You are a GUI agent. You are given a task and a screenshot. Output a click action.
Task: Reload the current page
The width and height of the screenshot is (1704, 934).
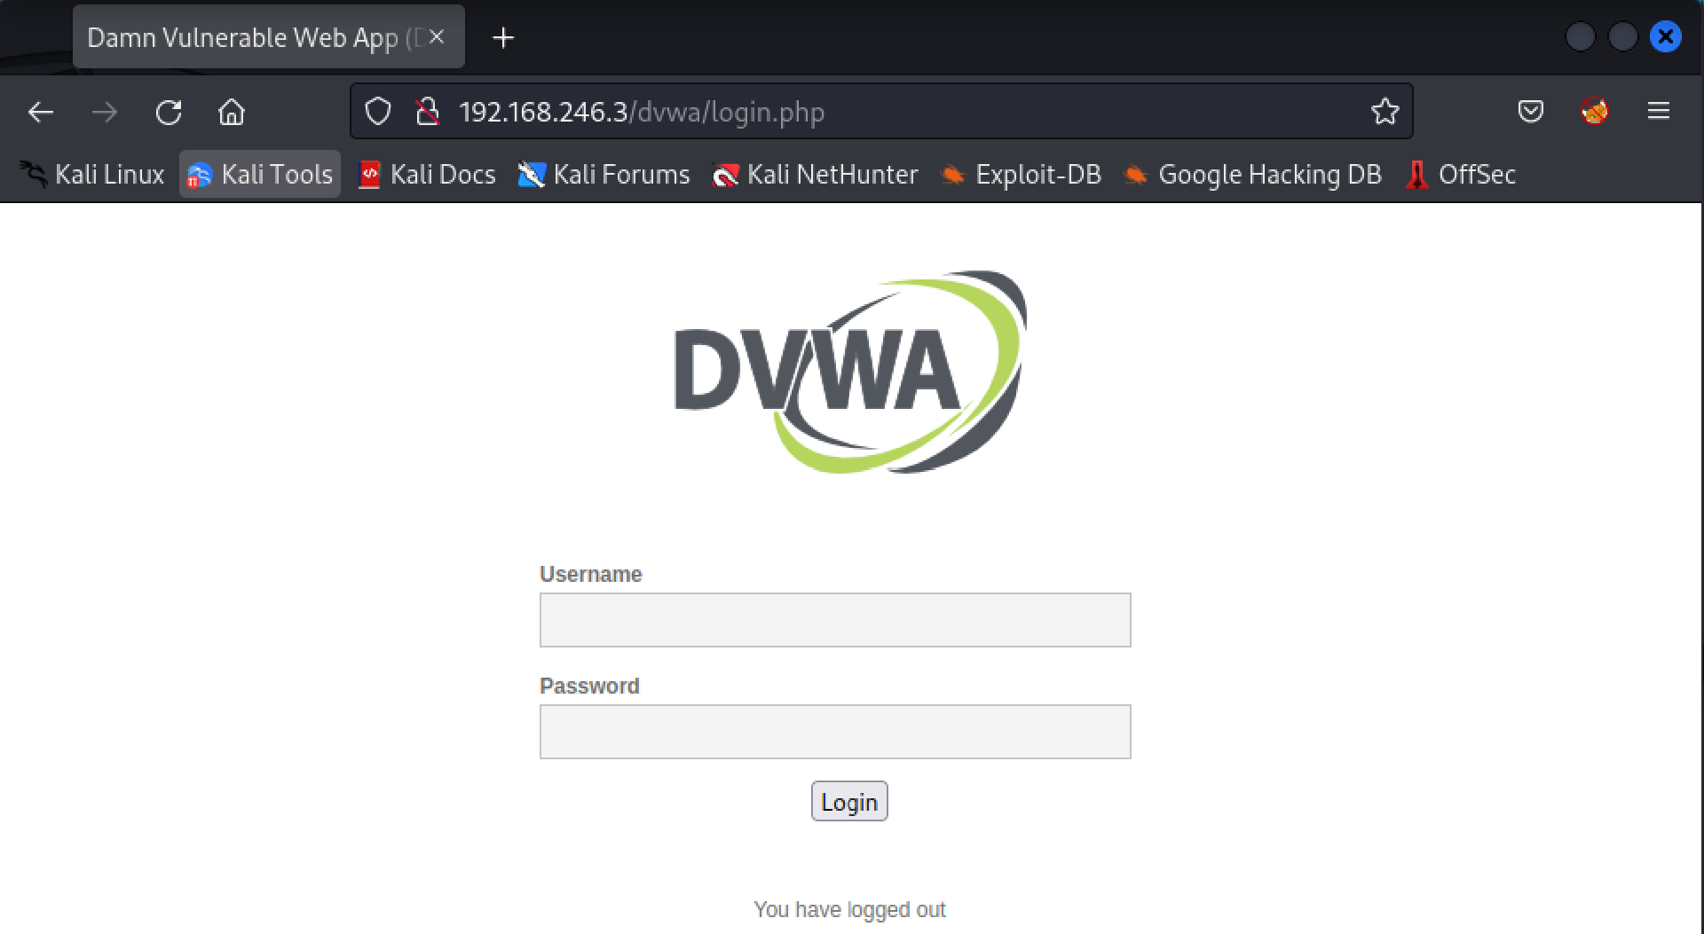tap(169, 113)
